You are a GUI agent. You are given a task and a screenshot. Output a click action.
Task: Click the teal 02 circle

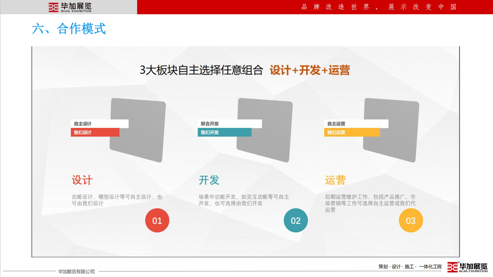pyautogui.click(x=296, y=221)
